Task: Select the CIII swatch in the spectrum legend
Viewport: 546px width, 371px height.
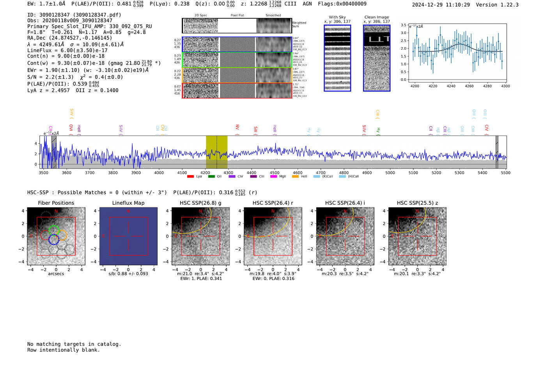Action: pyautogui.click(x=253, y=176)
